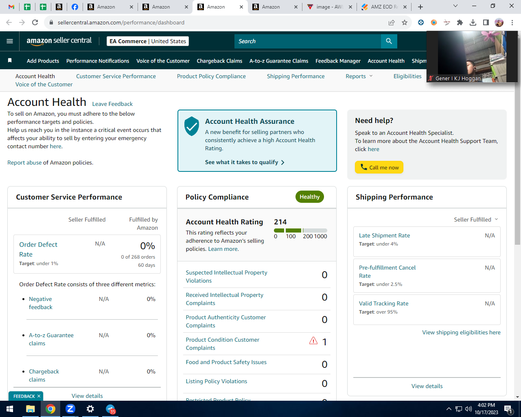Image resolution: width=521 pixels, height=417 pixels.
Task: Open the Seller Central hamburger menu
Action: [10, 41]
